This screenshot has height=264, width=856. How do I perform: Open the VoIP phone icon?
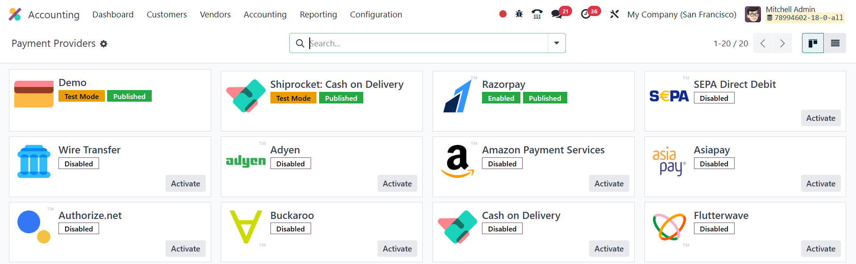pyautogui.click(x=537, y=14)
